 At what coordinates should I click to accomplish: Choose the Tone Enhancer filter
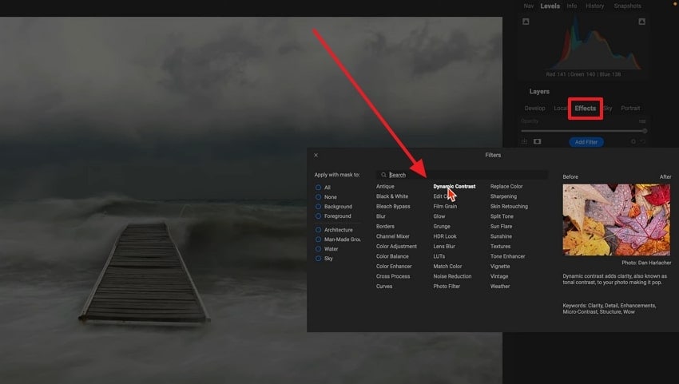[507, 256]
